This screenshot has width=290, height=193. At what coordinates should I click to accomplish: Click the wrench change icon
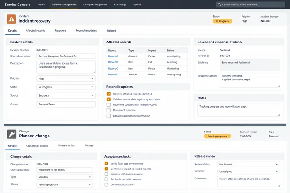(x=12, y=134)
